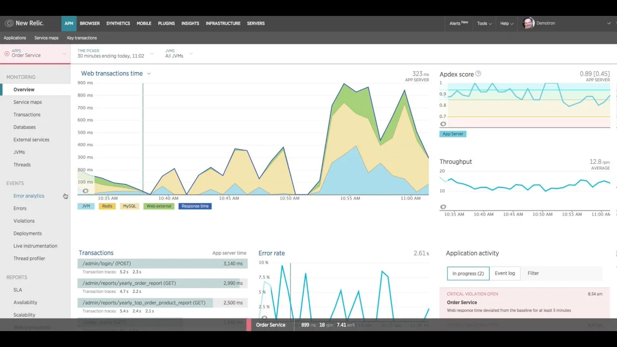The width and height of the screenshot is (617, 347).
Task: Click the New Relic logo
Action: (24, 23)
